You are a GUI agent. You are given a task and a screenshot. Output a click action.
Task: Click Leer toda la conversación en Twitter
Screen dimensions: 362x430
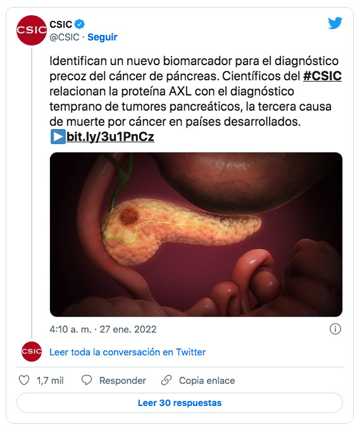tap(127, 352)
